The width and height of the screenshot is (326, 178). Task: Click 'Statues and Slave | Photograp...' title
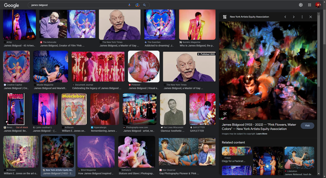click(136, 173)
